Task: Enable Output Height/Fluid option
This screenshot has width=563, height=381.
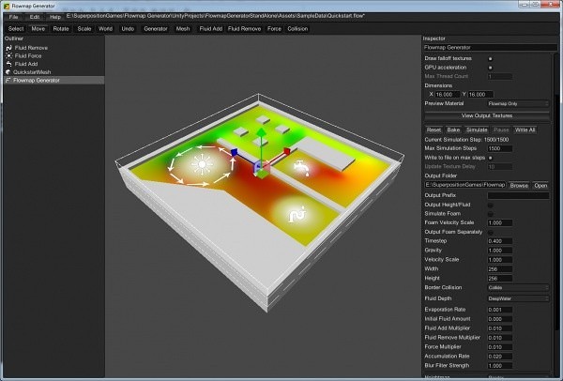Action: pyautogui.click(x=490, y=205)
